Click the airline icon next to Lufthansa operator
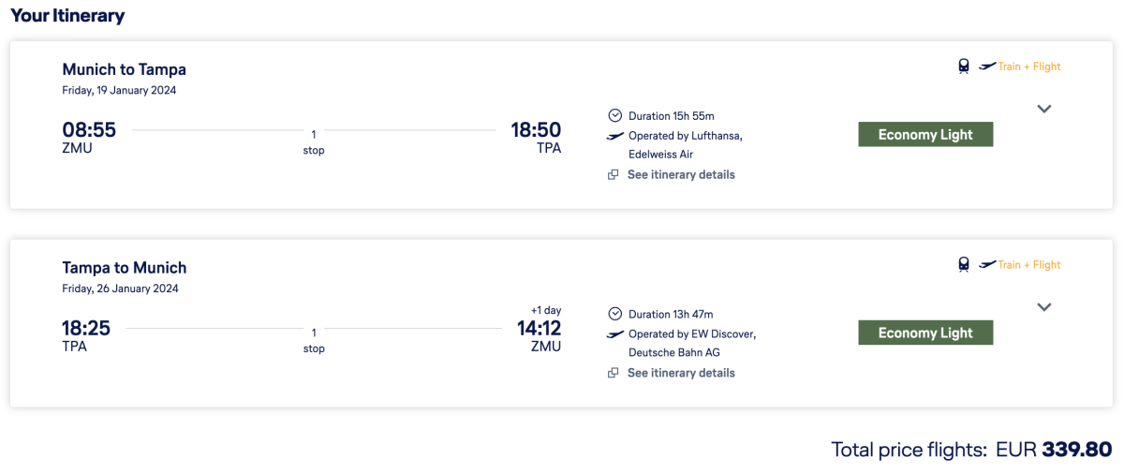This screenshot has width=1124, height=474. (614, 137)
